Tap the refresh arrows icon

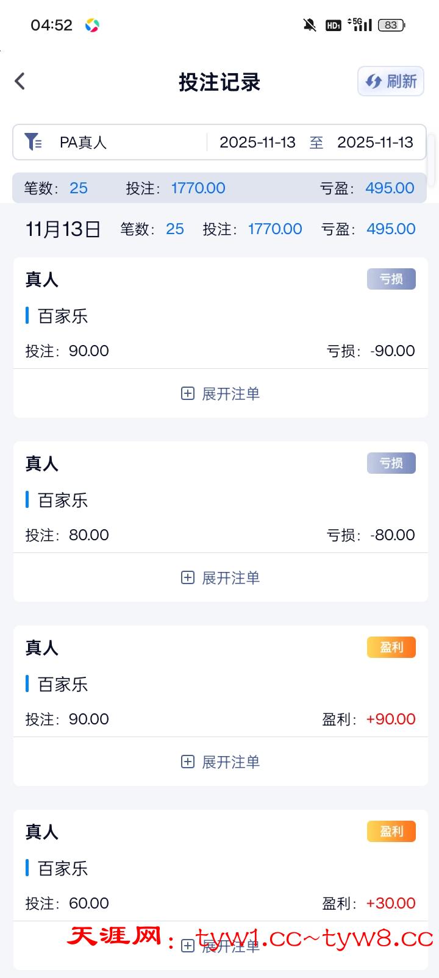(x=373, y=82)
